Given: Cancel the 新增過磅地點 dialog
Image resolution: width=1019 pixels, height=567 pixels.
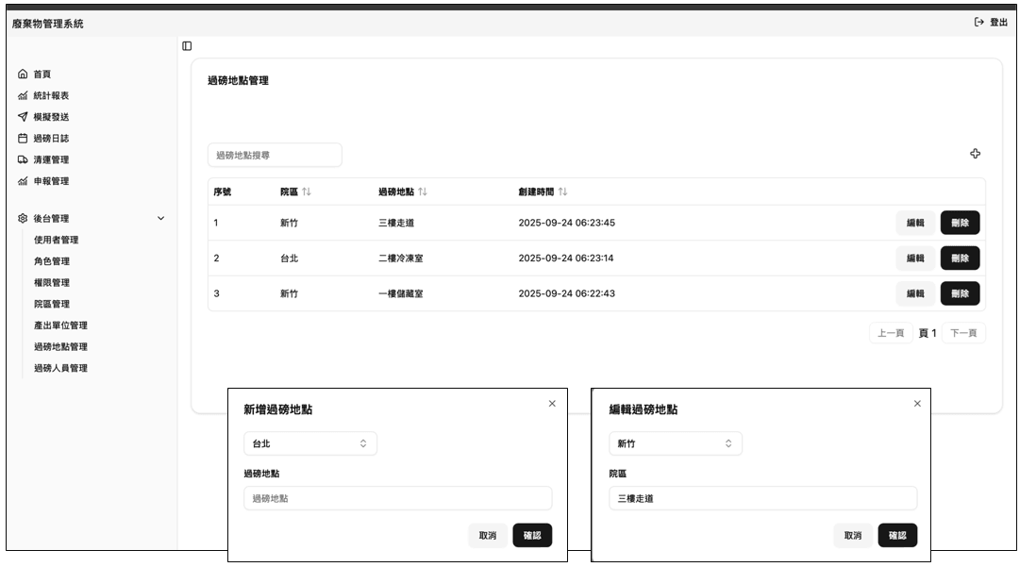Looking at the screenshot, I should [x=488, y=535].
